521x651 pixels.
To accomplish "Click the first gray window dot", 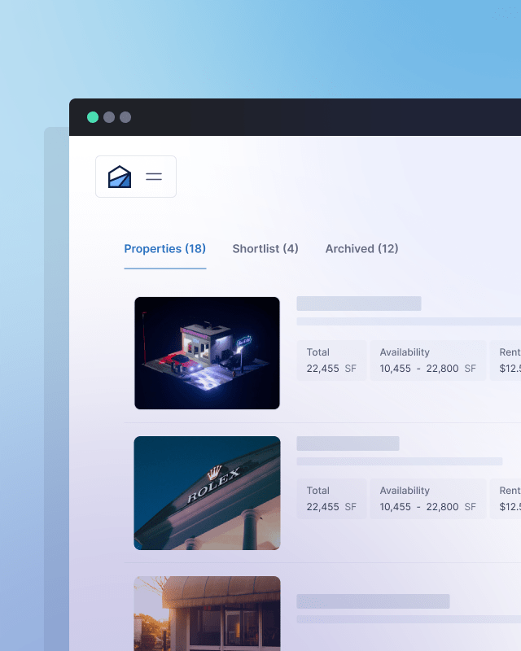I will pyautogui.click(x=109, y=117).
